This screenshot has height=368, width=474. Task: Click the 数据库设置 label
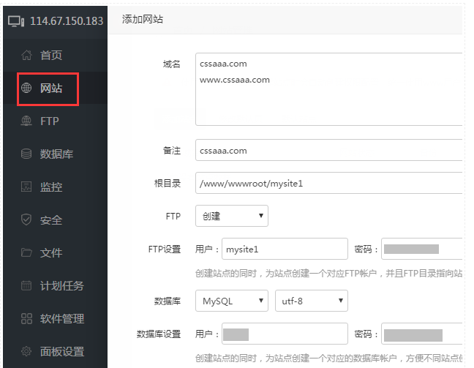[159, 334]
